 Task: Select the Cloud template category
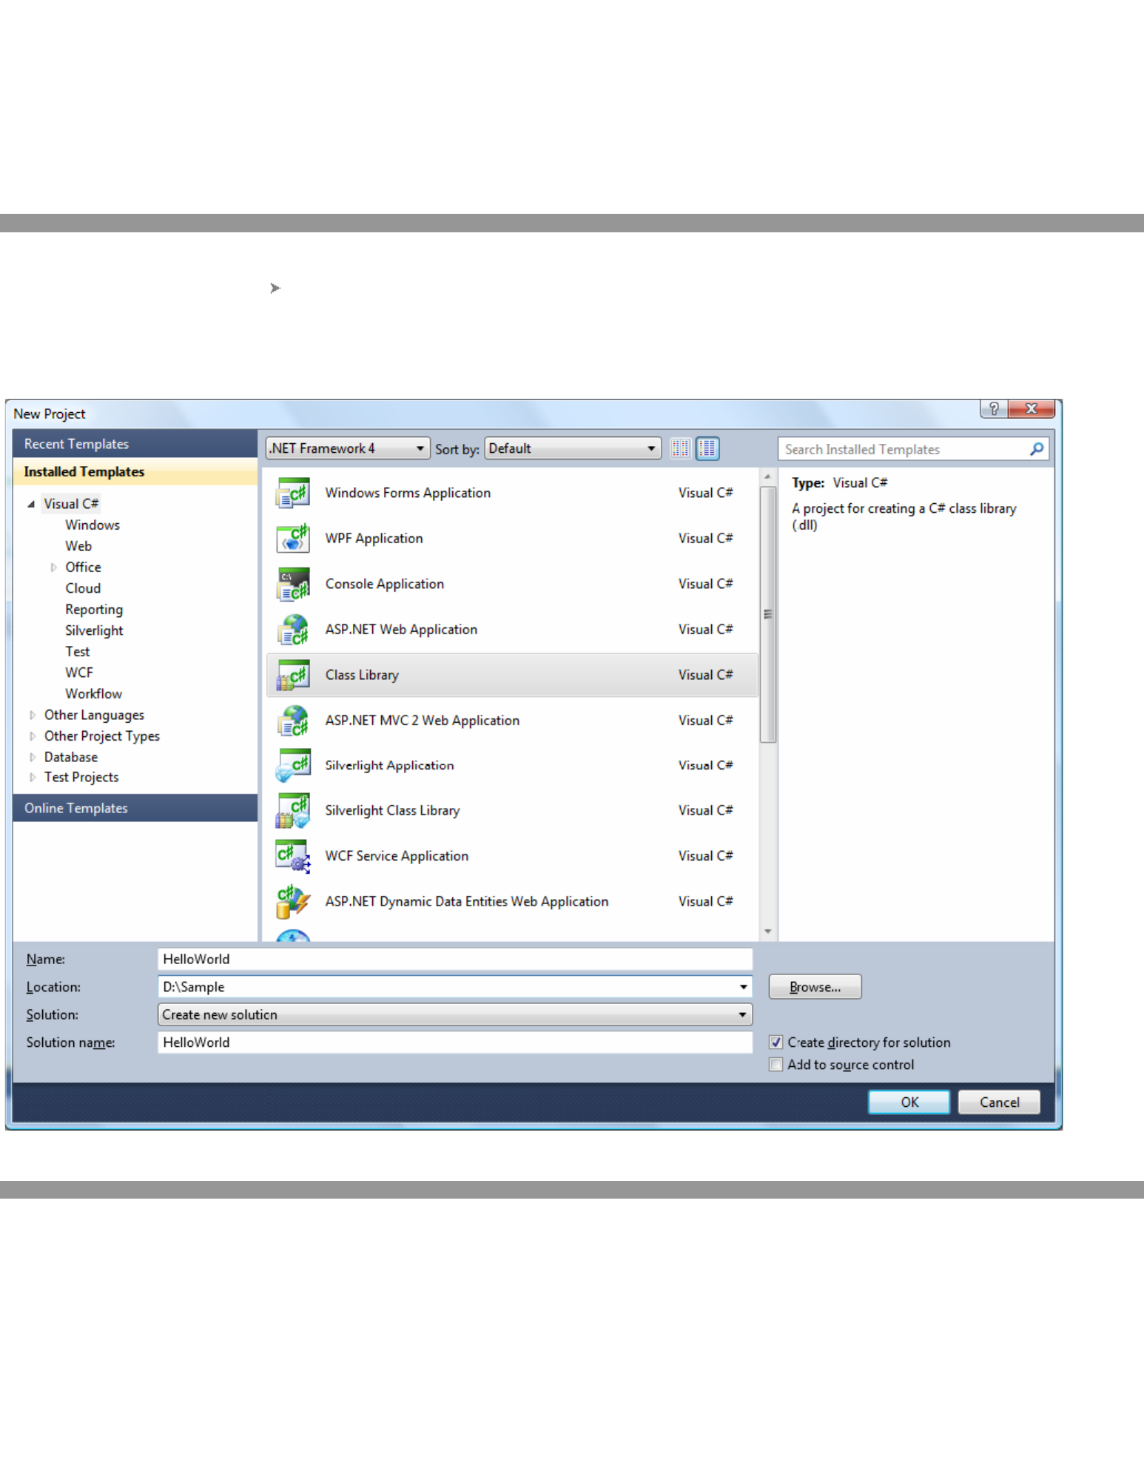[x=83, y=588]
